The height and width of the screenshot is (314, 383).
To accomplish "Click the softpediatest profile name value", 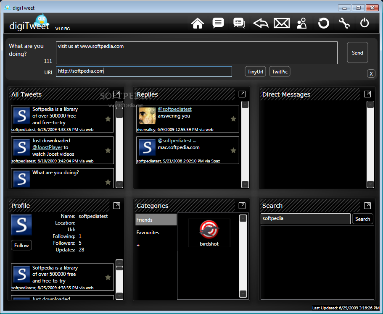I will [93, 216].
